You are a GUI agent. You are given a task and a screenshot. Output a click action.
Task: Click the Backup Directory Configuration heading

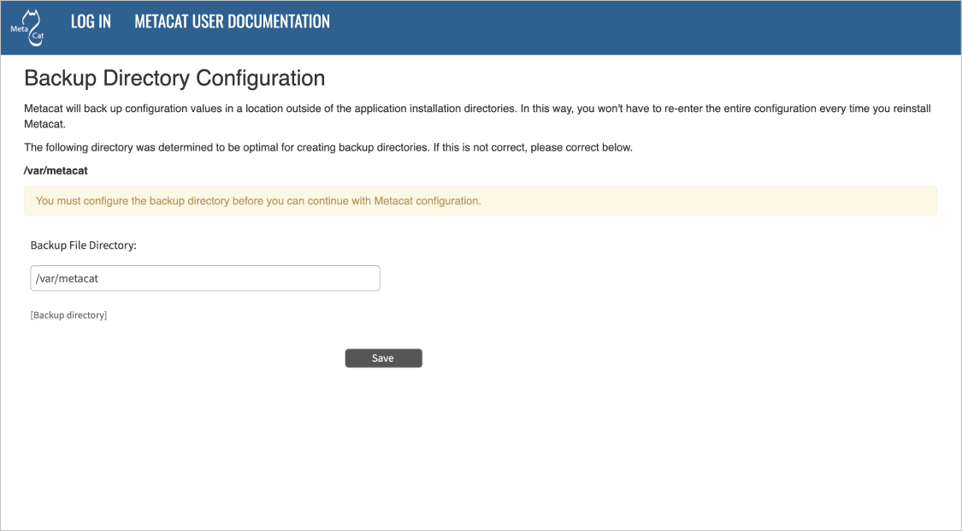[x=174, y=78]
